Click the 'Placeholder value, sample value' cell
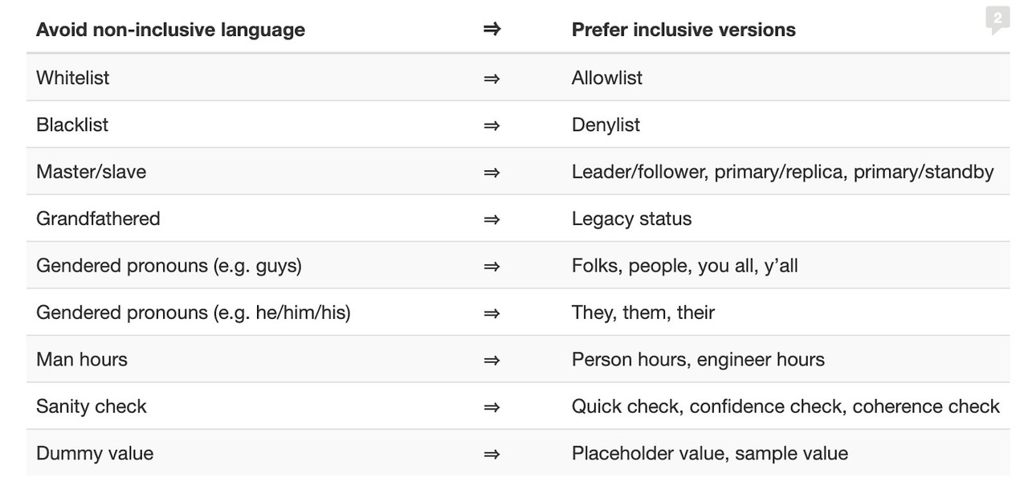The height and width of the screenshot is (502, 1028). (x=709, y=454)
